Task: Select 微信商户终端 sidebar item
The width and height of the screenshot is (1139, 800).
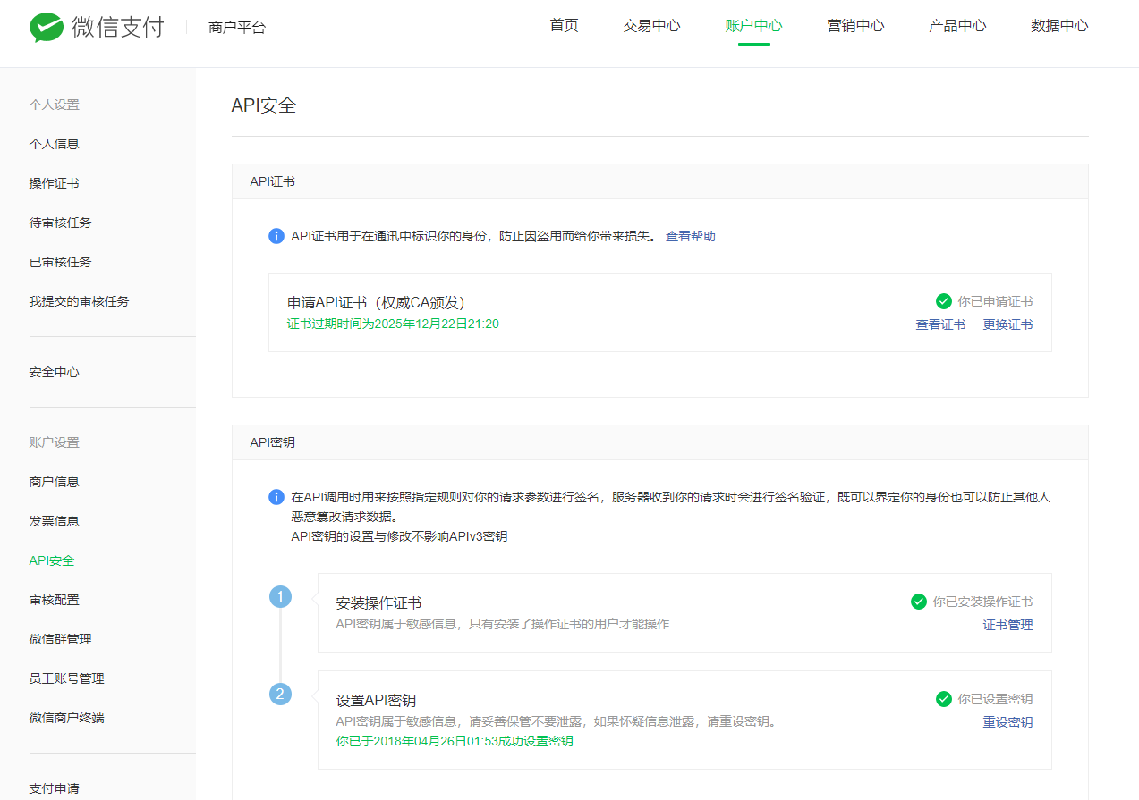Action: click(x=66, y=718)
